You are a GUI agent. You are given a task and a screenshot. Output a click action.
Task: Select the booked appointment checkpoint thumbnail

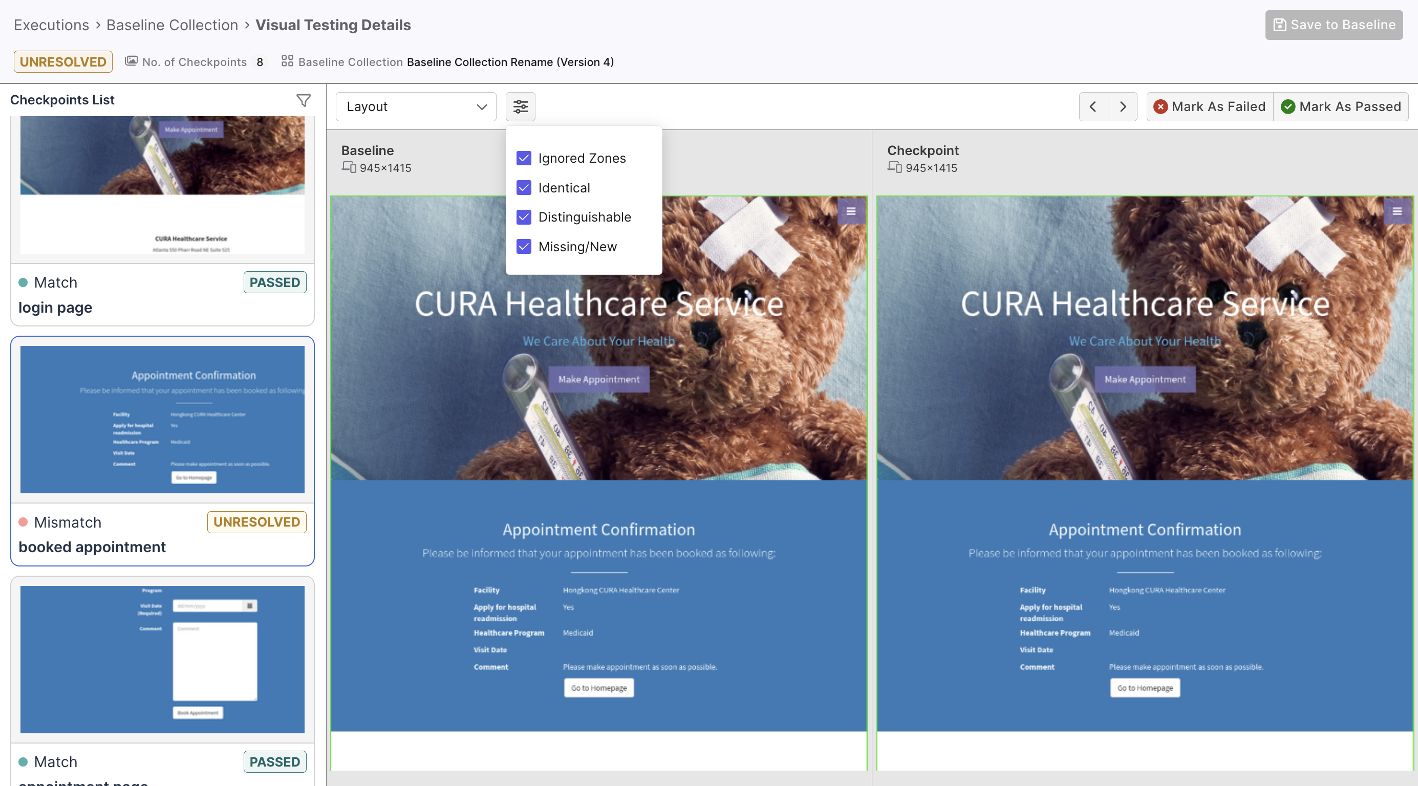coord(162,420)
